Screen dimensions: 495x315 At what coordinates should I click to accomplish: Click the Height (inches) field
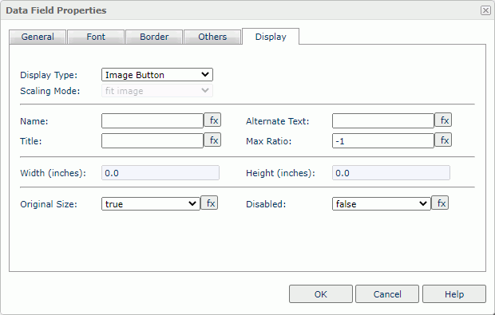tap(391, 173)
